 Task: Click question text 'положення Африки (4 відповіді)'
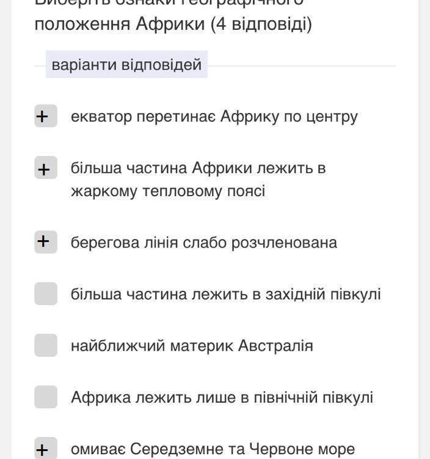tap(173, 24)
